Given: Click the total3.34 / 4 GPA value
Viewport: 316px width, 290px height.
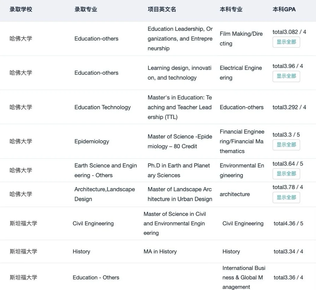Looking at the screenshot, I should point(289,251).
